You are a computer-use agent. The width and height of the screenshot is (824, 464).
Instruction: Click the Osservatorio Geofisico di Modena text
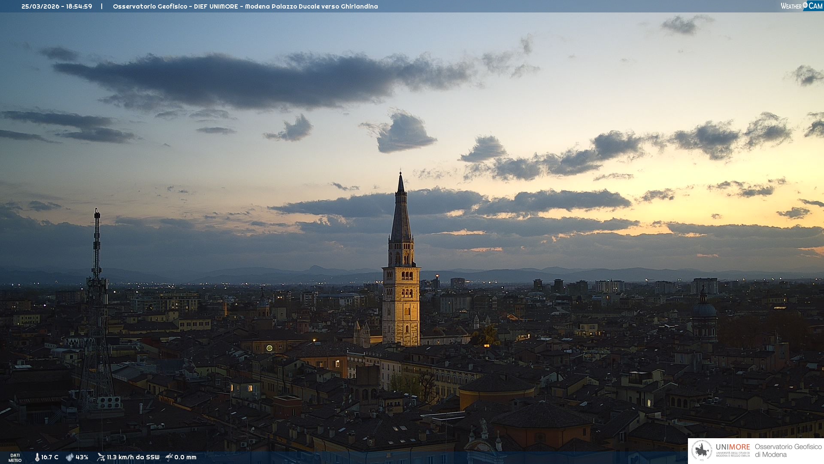pyautogui.click(x=788, y=451)
